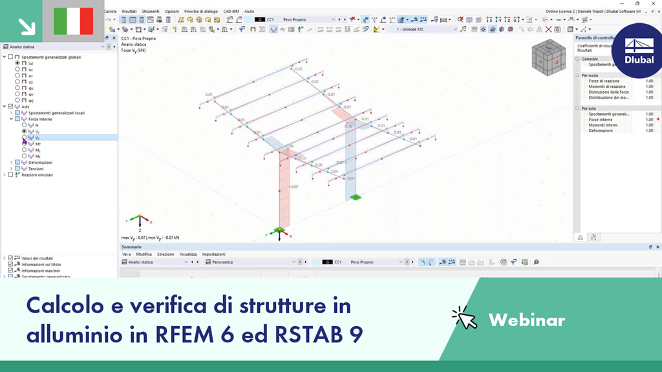The image size is (662, 372).
Task: Uncheck Informazioni max/min checkbox
Action: pyautogui.click(x=10, y=271)
